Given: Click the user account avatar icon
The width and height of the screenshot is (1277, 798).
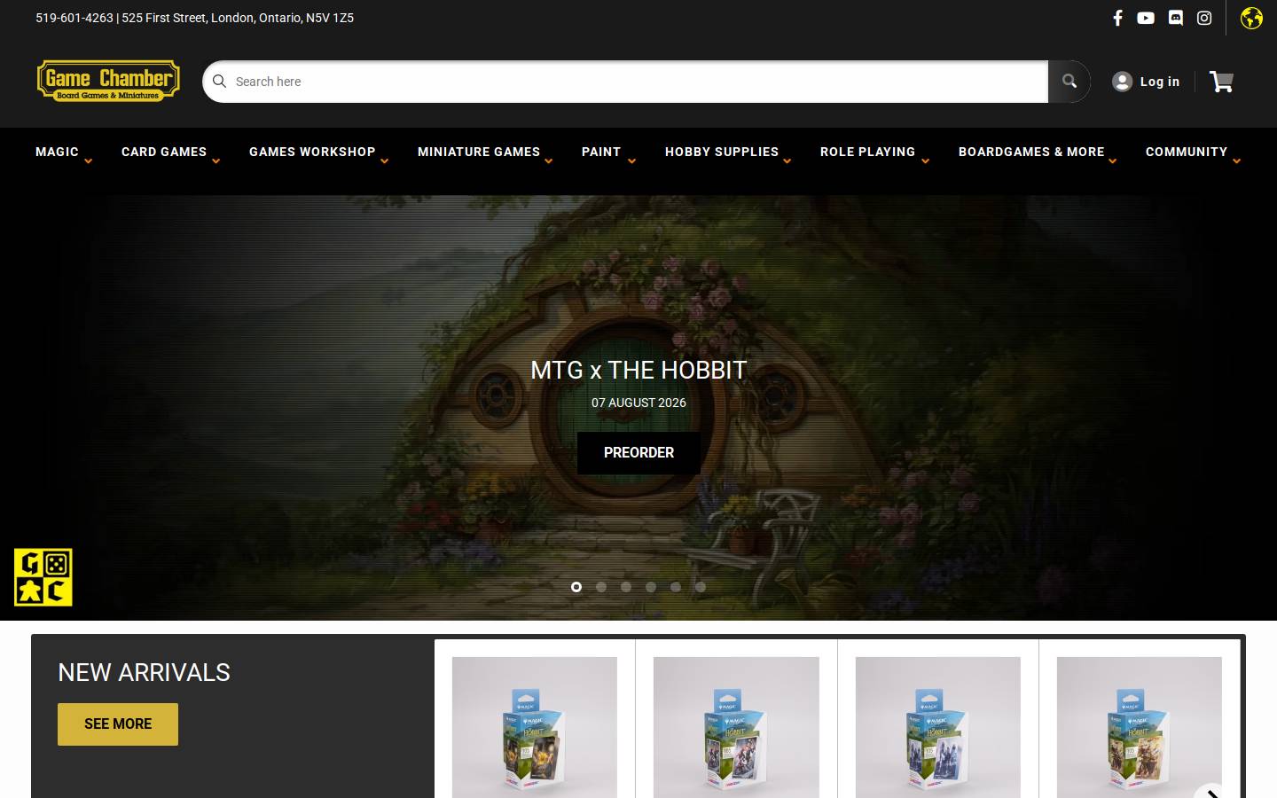Looking at the screenshot, I should 1122,82.
